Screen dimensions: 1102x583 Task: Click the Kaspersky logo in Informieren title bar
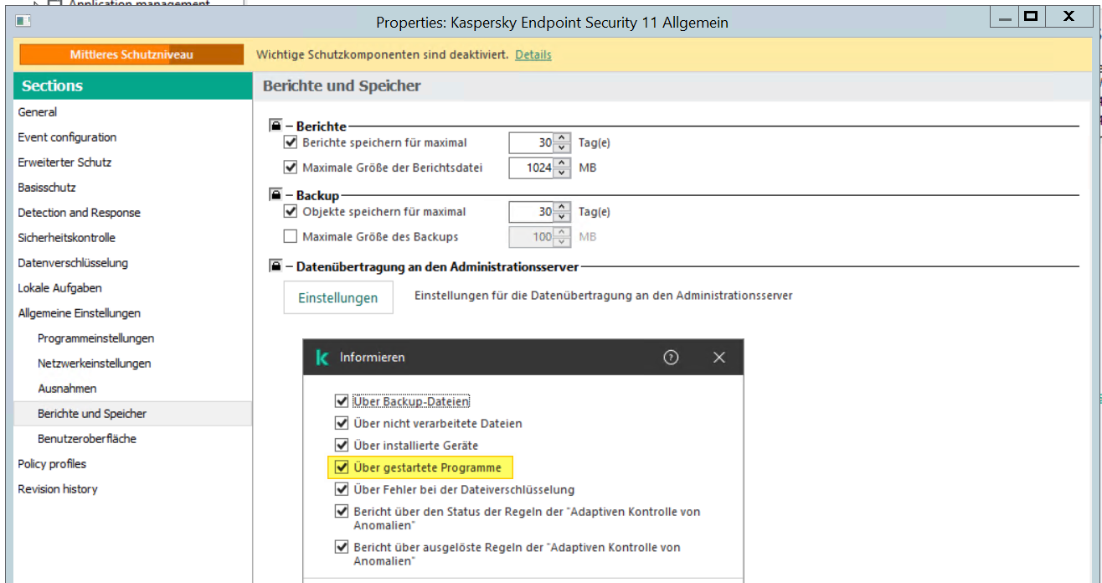tap(322, 358)
